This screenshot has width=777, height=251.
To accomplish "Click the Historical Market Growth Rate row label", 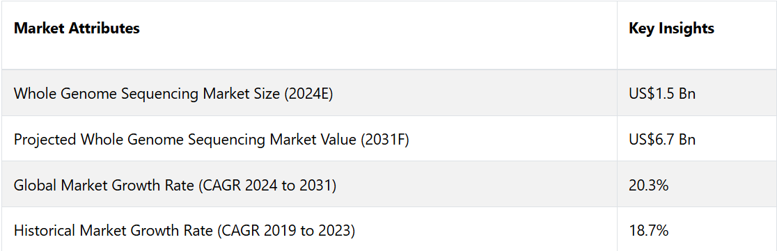I will 185,231.
